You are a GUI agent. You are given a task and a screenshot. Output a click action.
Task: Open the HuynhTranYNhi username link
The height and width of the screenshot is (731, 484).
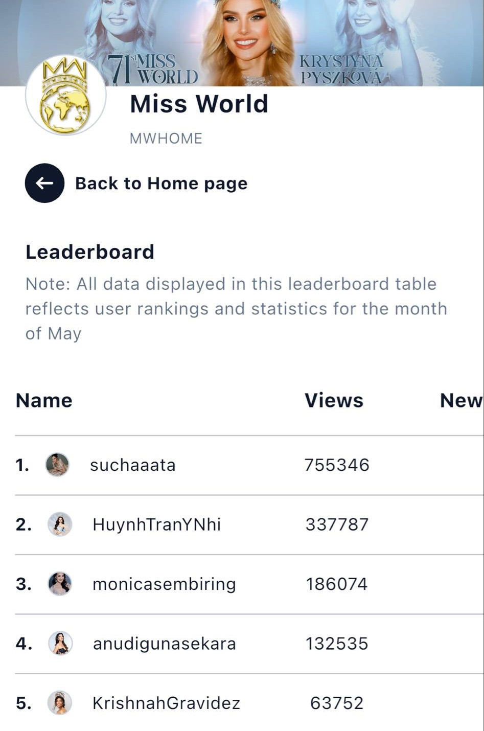pos(156,524)
